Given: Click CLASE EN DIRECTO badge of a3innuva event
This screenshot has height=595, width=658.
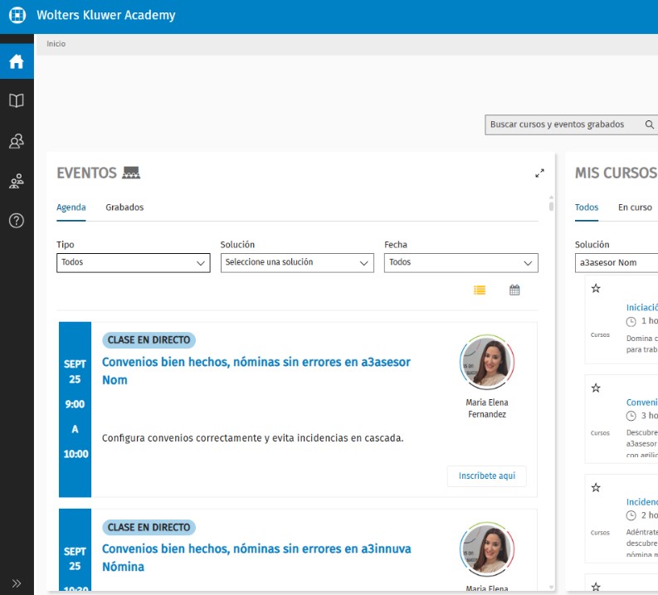Looking at the screenshot, I should click(x=149, y=527).
